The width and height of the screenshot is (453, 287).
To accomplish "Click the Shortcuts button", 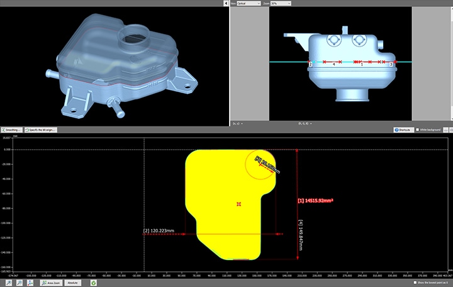I will (403, 130).
